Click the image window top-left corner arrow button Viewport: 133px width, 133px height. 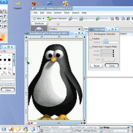point(26,37)
